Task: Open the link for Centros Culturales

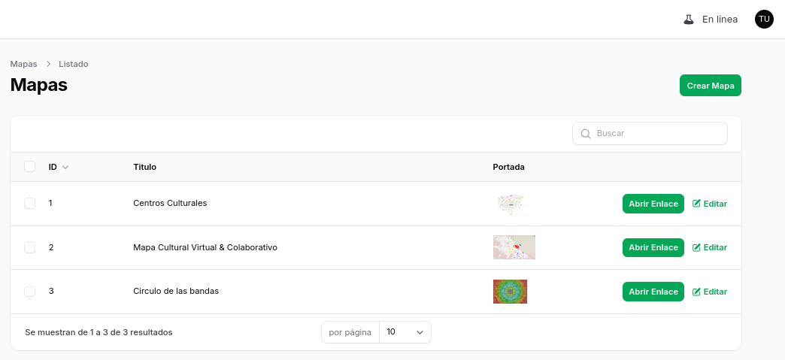Action: [653, 204]
